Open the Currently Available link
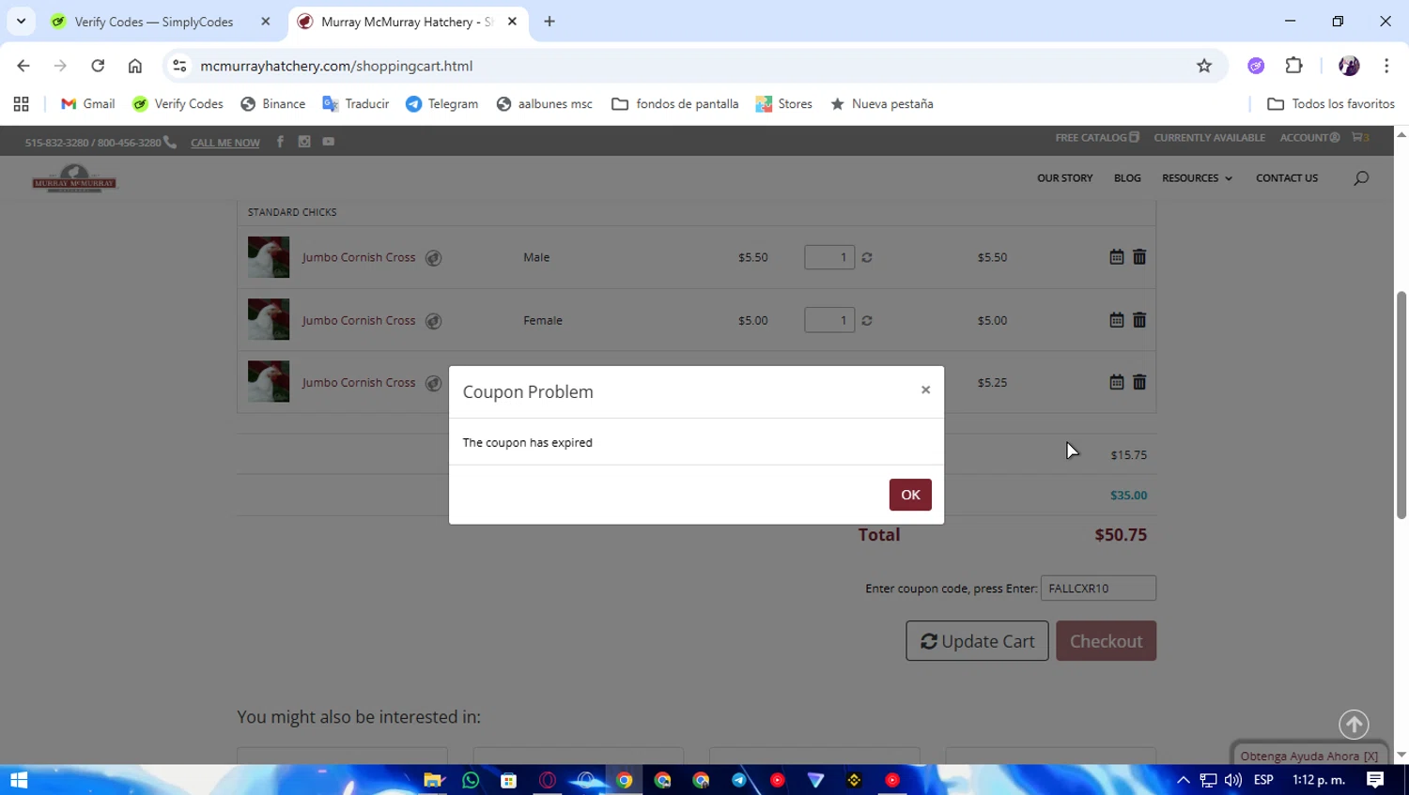 pos(1209,138)
